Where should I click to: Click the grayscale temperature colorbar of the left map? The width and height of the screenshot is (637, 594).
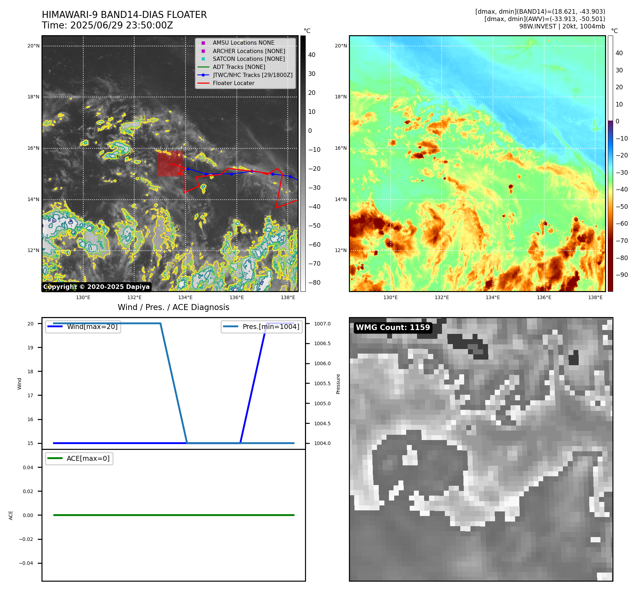[303, 163]
